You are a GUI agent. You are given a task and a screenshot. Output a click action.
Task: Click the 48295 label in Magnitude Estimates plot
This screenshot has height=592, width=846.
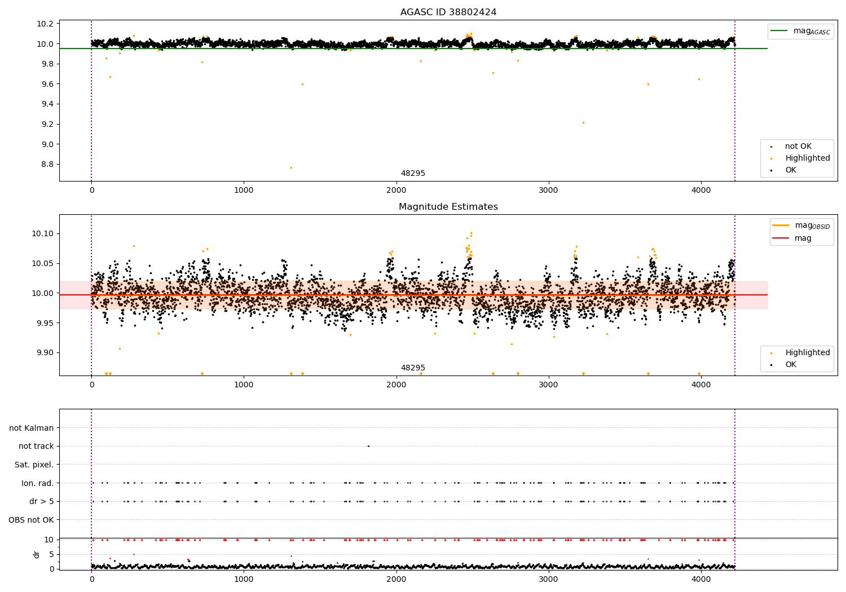(x=413, y=368)
